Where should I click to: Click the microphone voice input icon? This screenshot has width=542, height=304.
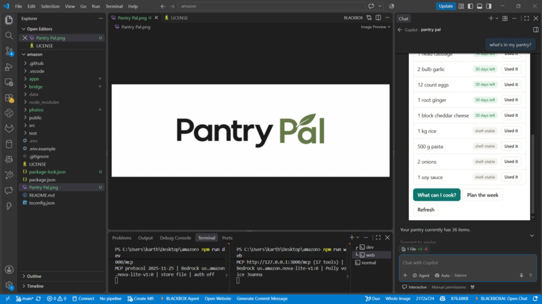[x=521, y=275]
